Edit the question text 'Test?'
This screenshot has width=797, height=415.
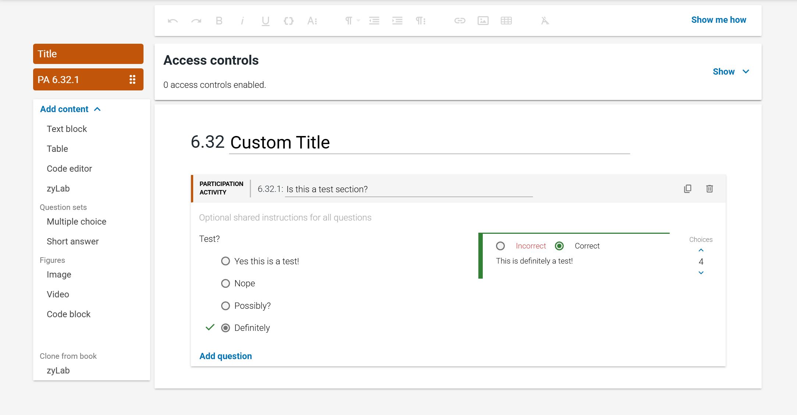point(209,239)
